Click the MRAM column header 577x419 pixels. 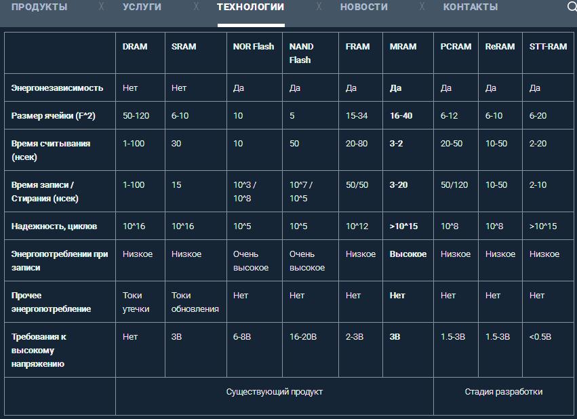click(403, 47)
